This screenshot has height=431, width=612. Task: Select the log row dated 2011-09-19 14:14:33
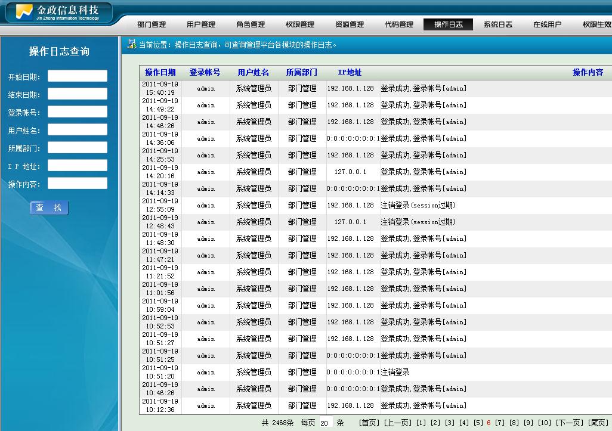point(375,189)
